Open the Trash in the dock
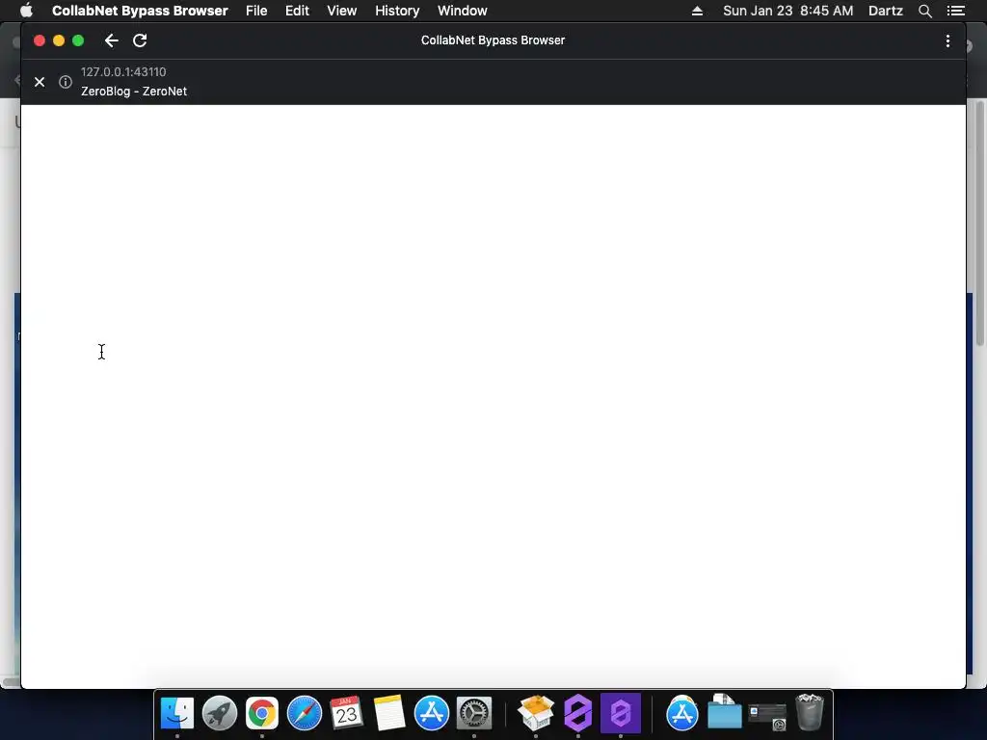The width and height of the screenshot is (987, 740). (x=810, y=712)
